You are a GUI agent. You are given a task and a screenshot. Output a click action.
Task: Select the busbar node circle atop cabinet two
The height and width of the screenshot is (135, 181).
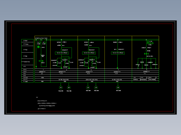click(x=61, y=40)
